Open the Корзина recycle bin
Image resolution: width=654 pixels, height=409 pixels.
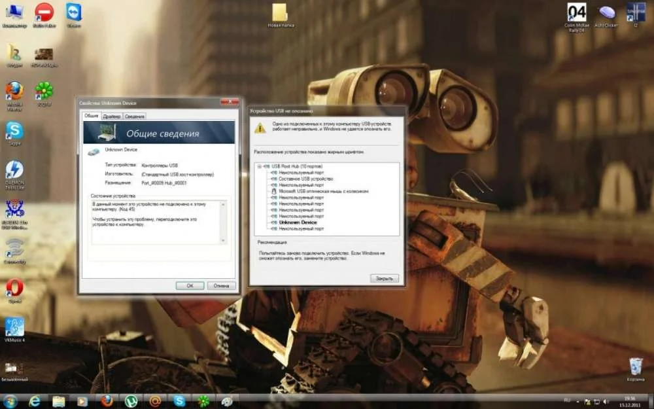636,369
